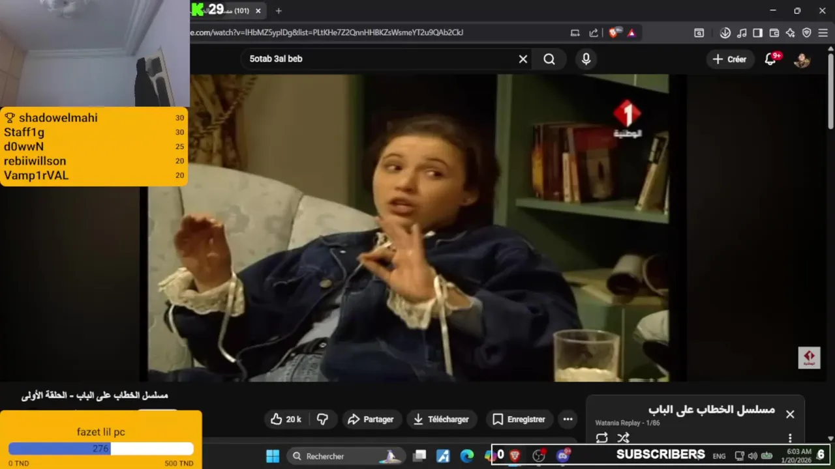
Task: Click the YouTube search magnifier button
Action: point(549,59)
